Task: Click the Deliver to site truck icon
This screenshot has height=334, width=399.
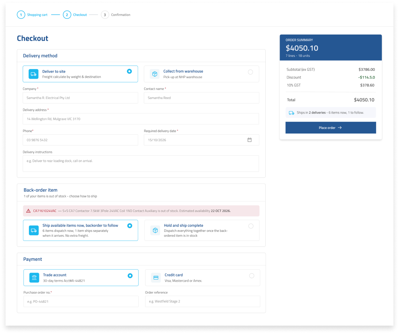Action: tap(33, 74)
